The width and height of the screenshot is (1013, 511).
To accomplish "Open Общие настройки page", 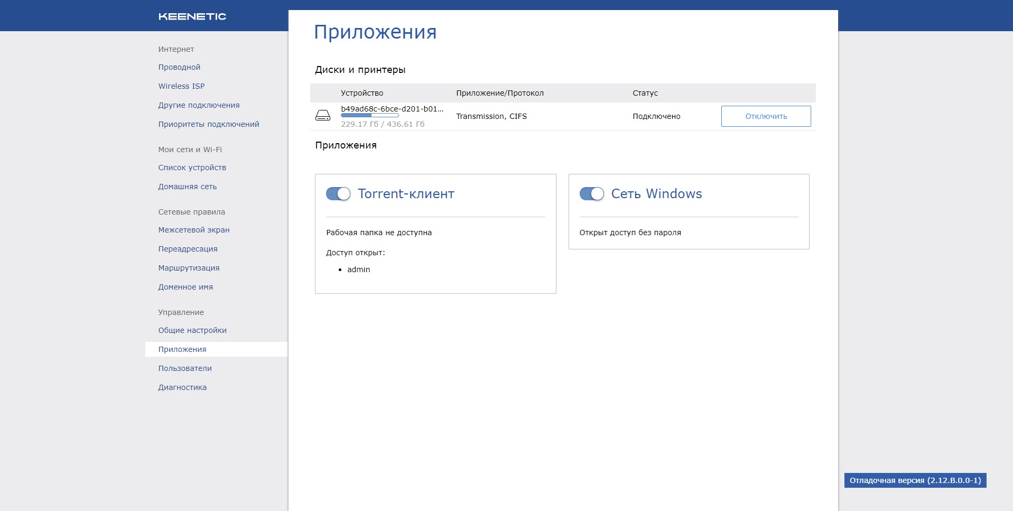I will tap(192, 330).
